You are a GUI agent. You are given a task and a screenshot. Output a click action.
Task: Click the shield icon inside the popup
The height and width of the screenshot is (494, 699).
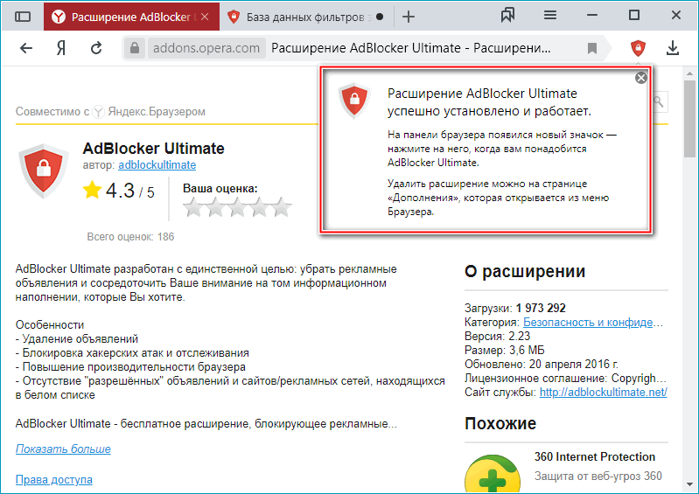coord(354,100)
